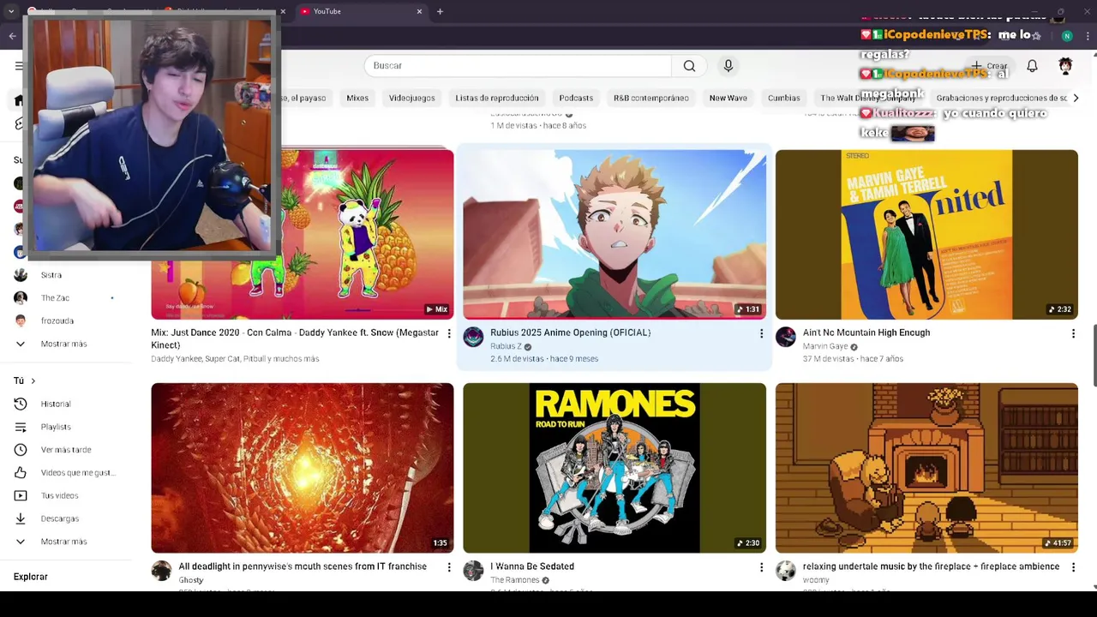Select the Videojuegos filter chip

(411, 98)
